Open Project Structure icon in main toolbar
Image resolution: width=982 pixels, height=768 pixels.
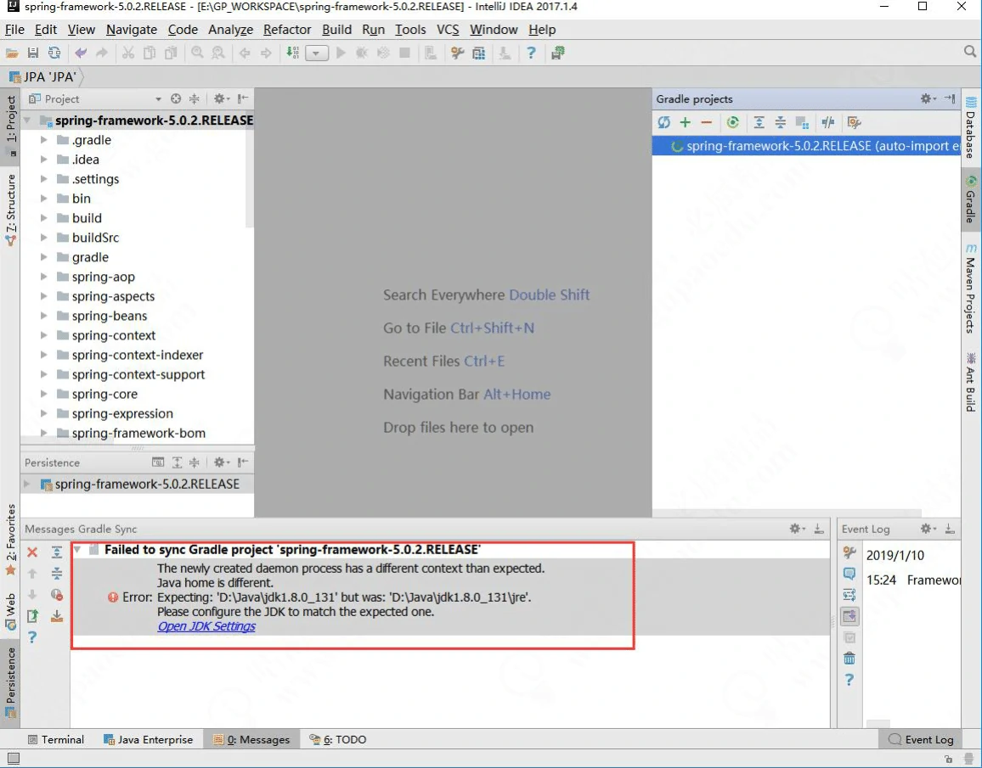pyautogui.click(x=478, y=53)
